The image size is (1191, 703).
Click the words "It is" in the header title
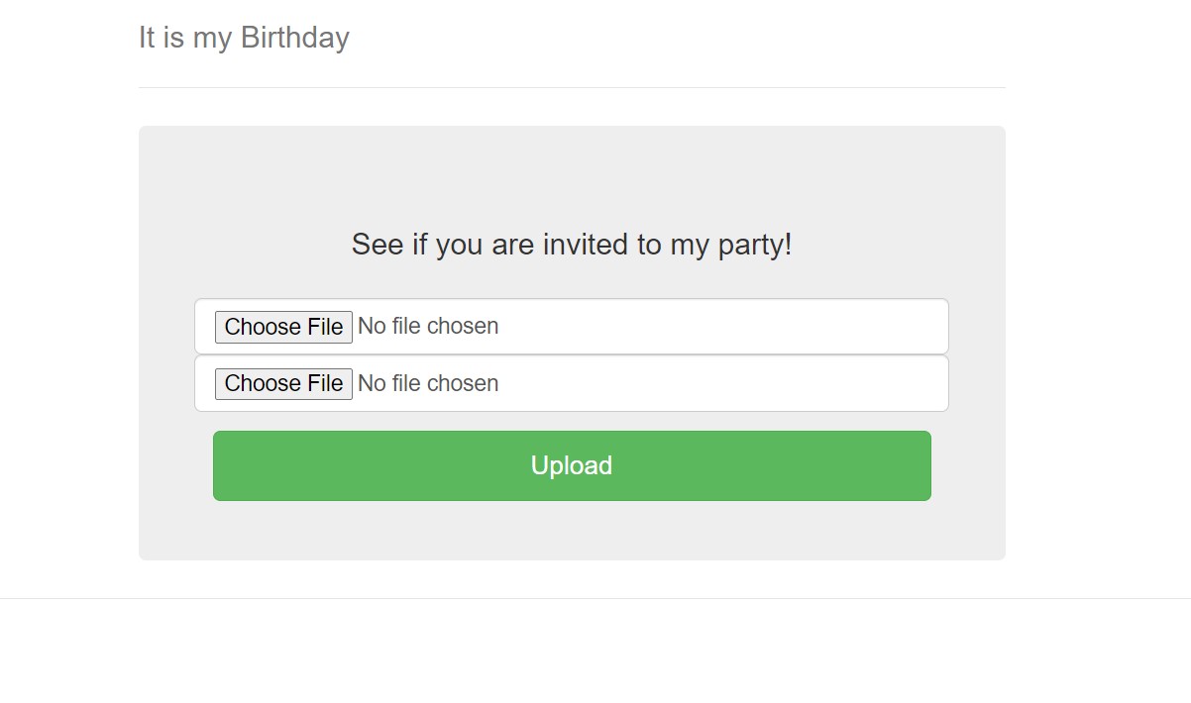point(162,38)
